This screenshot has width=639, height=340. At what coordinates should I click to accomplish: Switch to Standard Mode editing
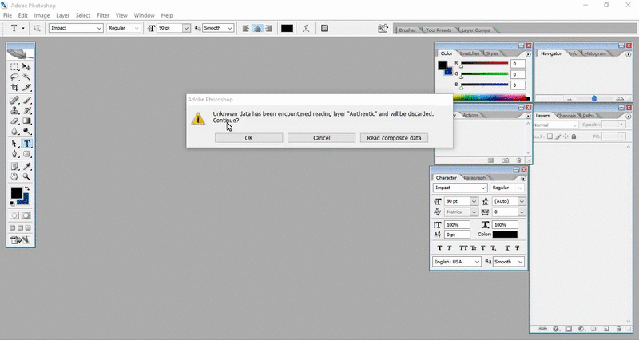[x=14, y=215]
